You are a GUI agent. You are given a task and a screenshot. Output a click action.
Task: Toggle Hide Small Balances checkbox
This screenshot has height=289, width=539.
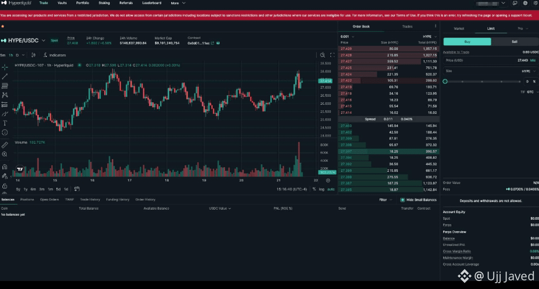(x=403, y=200)
